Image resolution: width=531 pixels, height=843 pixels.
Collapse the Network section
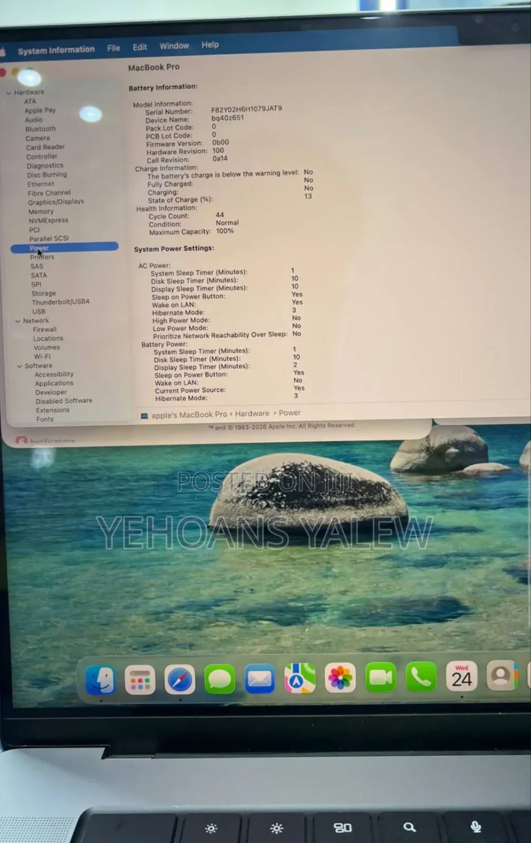pos(18,321)
